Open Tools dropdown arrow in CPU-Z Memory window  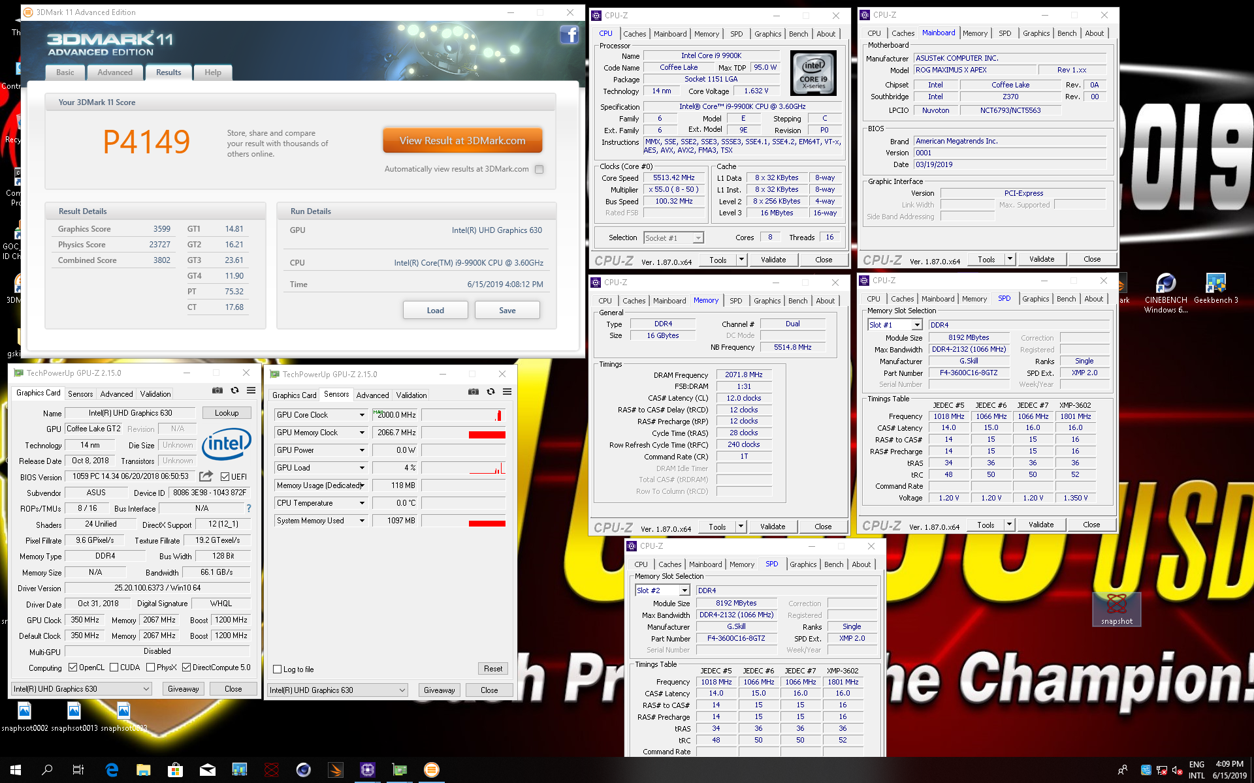click(741, 527)
